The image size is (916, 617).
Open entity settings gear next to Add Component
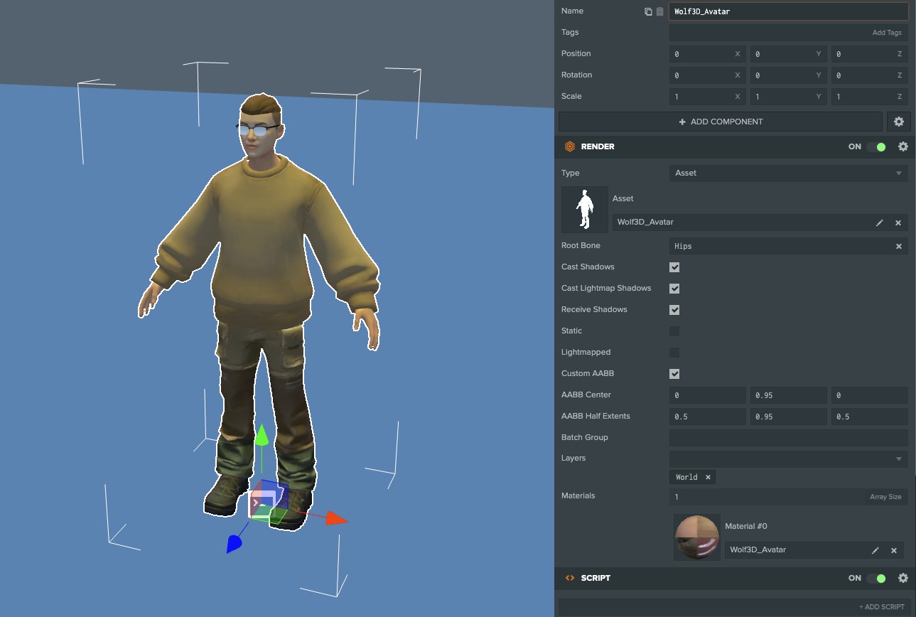coord(898,122)
